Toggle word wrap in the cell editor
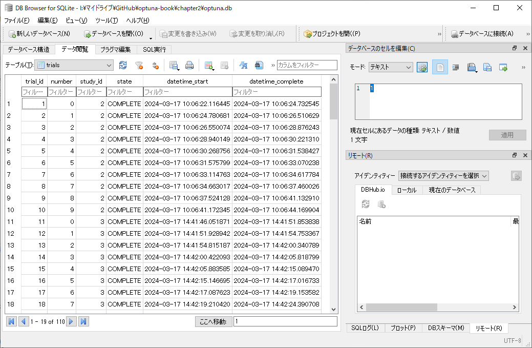 point(455,67)
